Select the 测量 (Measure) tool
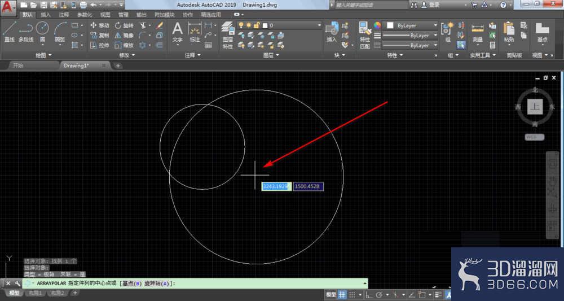Viewport: 564px width, 301px height. 477,33
